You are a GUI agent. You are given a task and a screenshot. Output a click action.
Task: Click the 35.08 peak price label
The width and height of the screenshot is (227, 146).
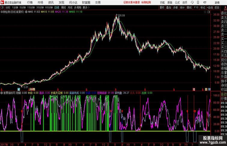pos(122,16)
